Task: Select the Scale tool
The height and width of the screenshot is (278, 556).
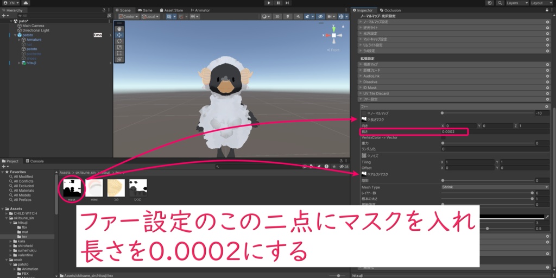Action: pyautogui.click(x=119, y=47)
